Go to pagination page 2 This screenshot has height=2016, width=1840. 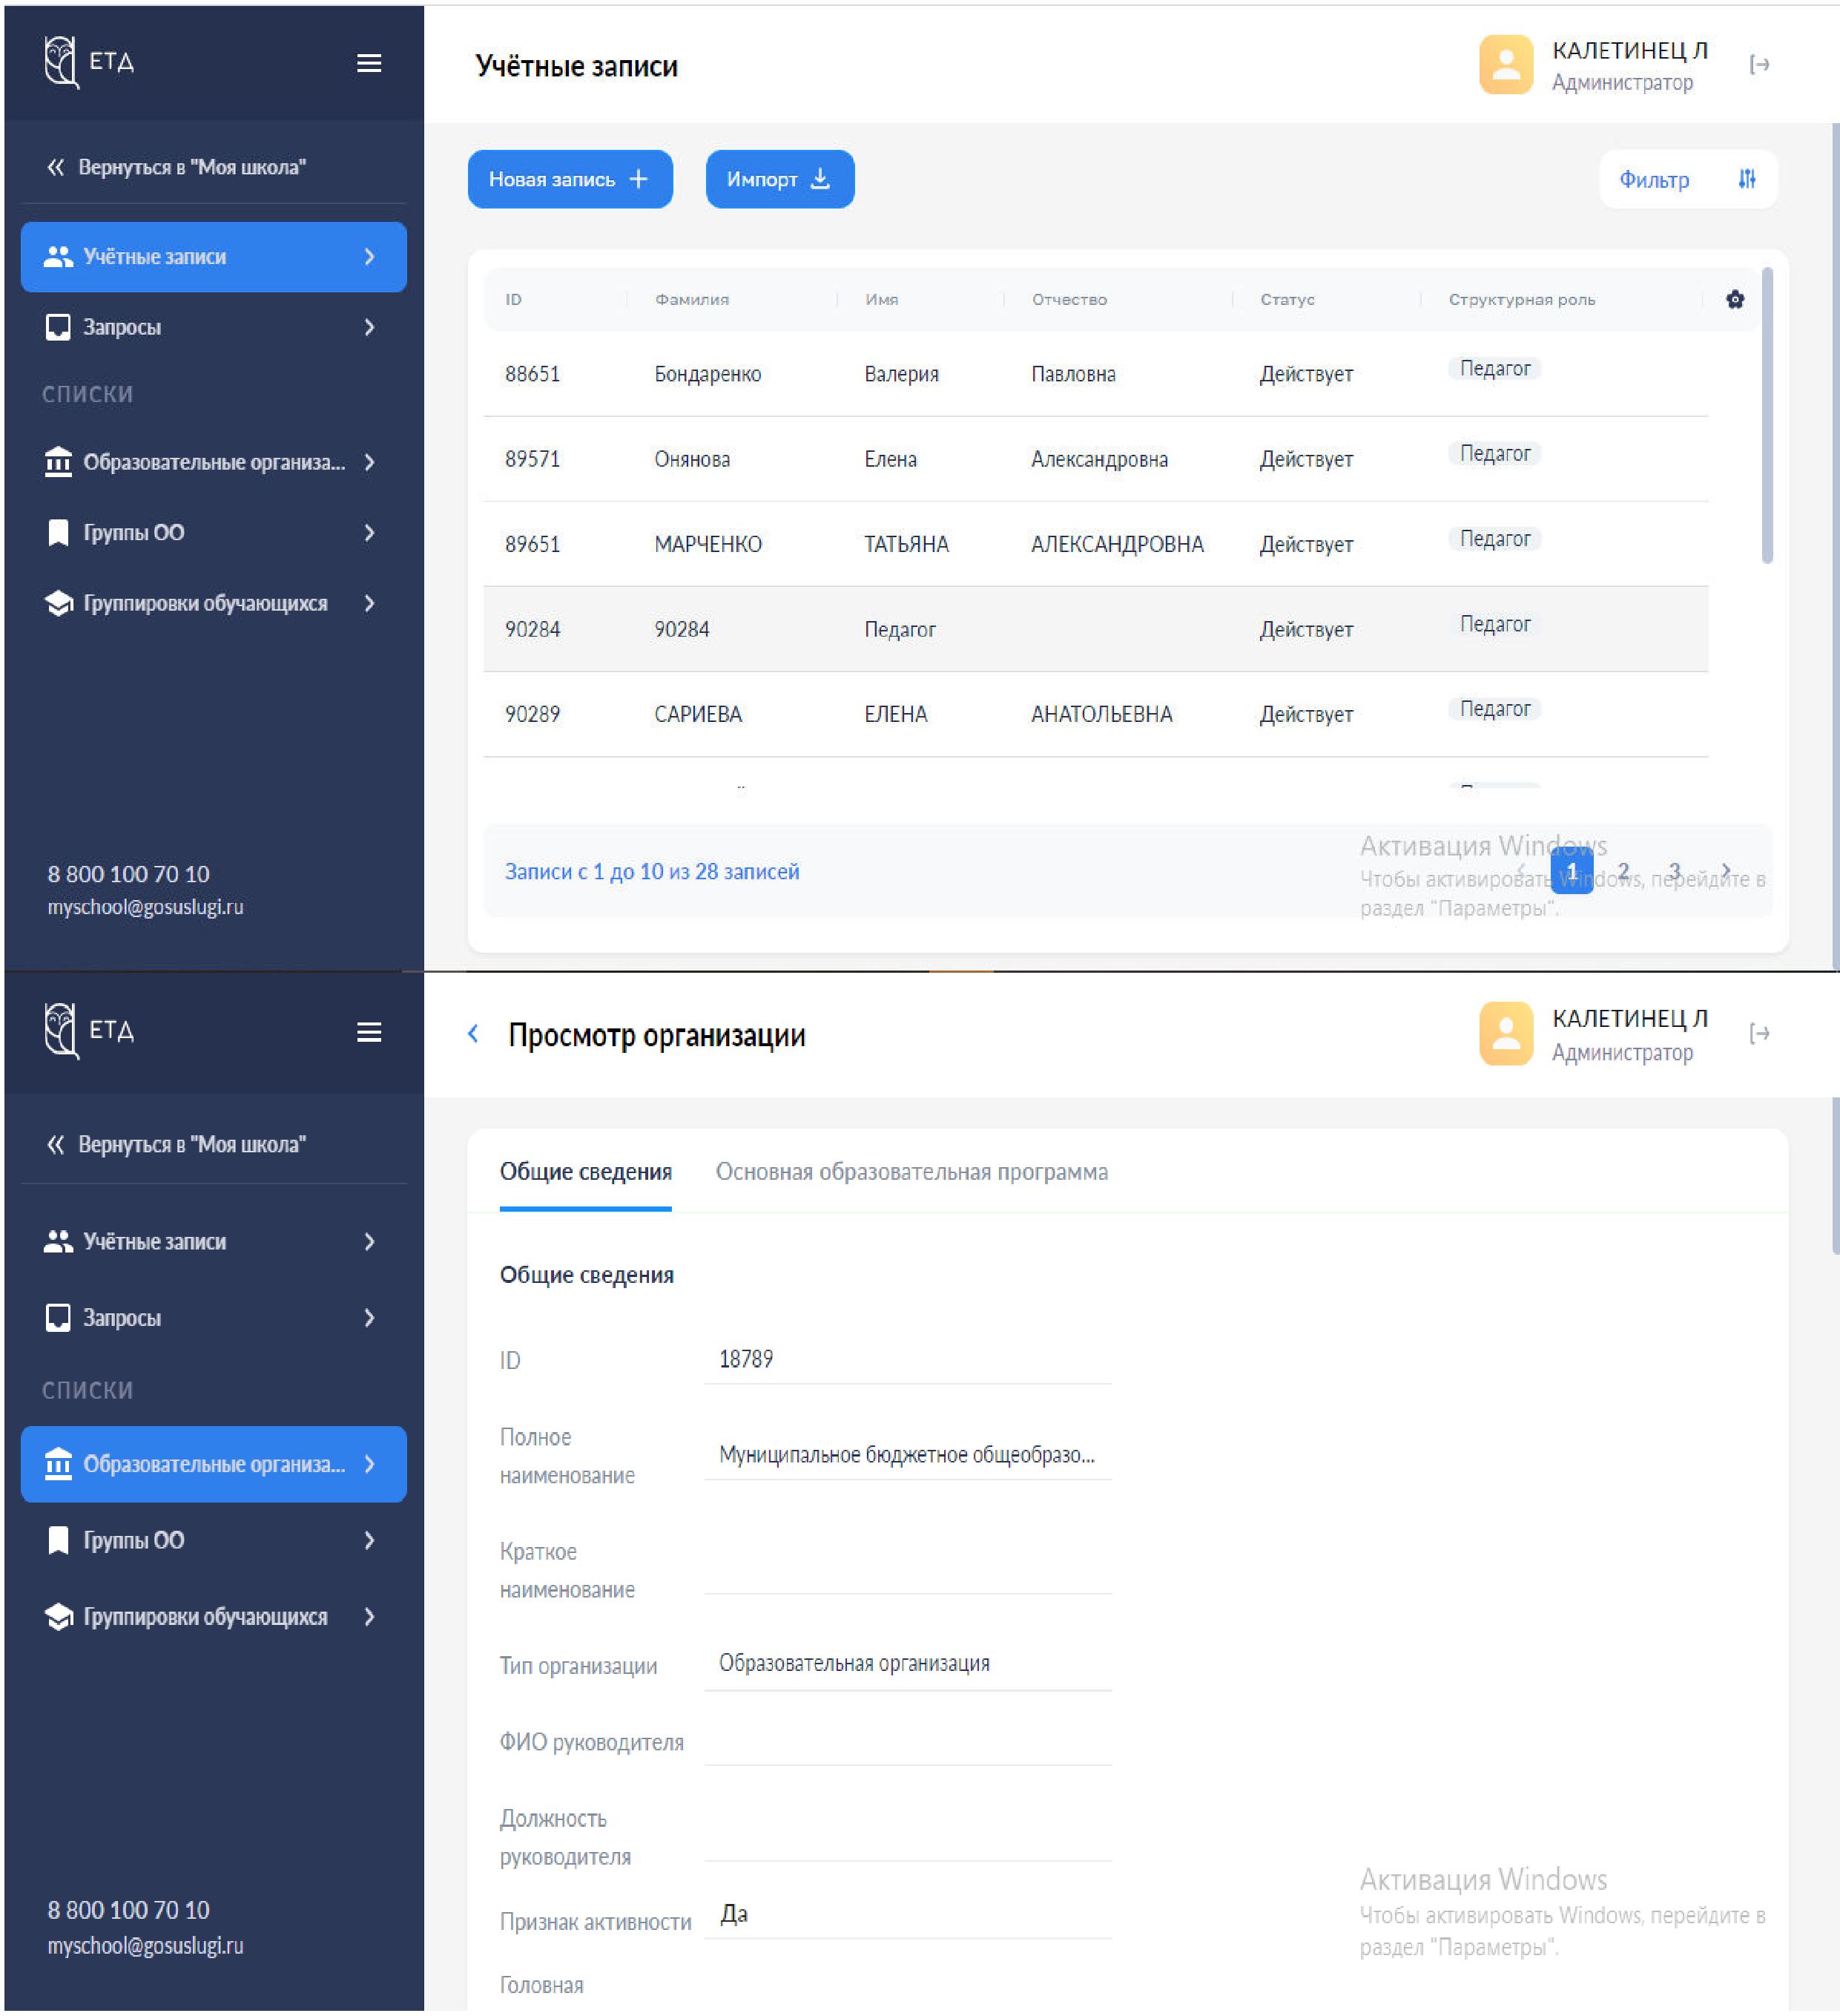point(1623,871)
